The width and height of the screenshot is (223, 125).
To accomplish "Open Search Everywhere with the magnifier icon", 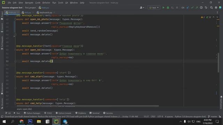I will pyautogui.click(x=212, y=8).
